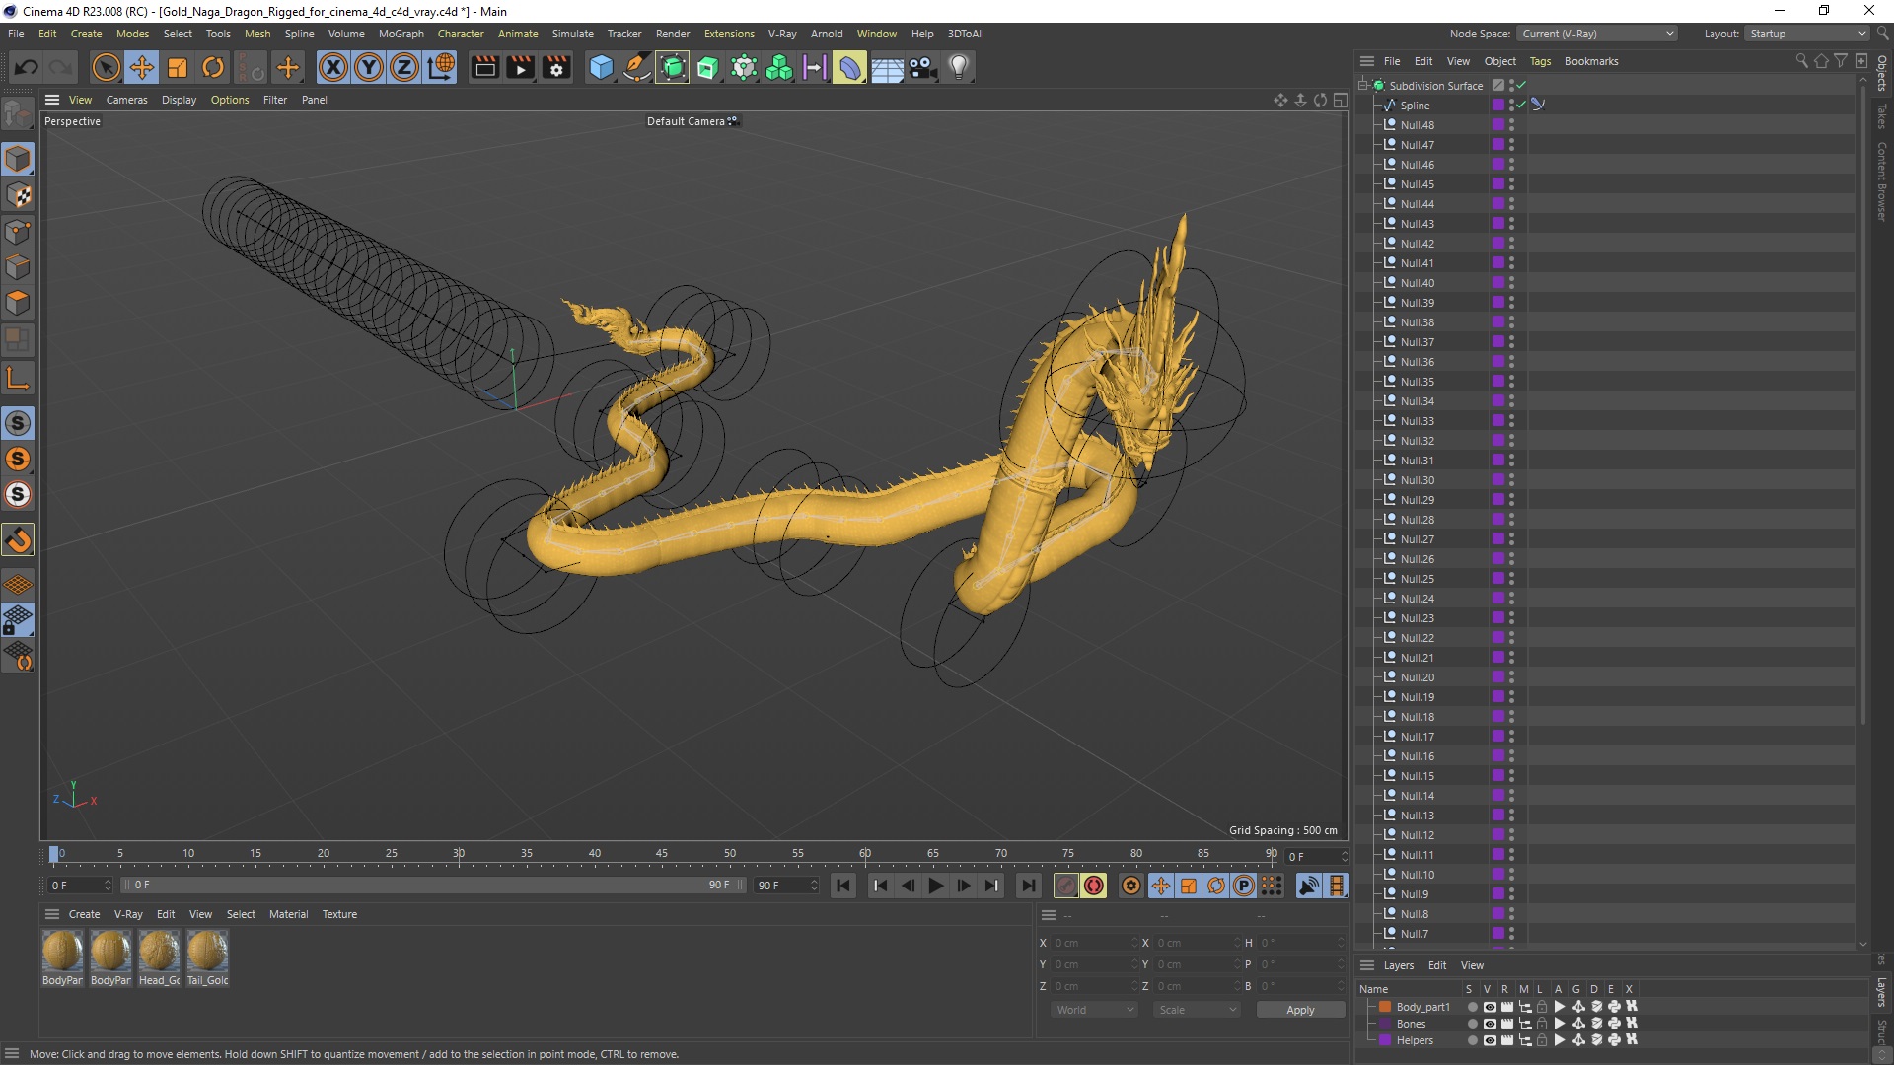Click Texture in material manager
1894x1065 pixels.
click(x=339, y=914)
